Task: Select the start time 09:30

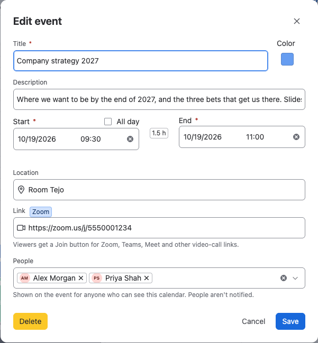Action: [90, 139]
